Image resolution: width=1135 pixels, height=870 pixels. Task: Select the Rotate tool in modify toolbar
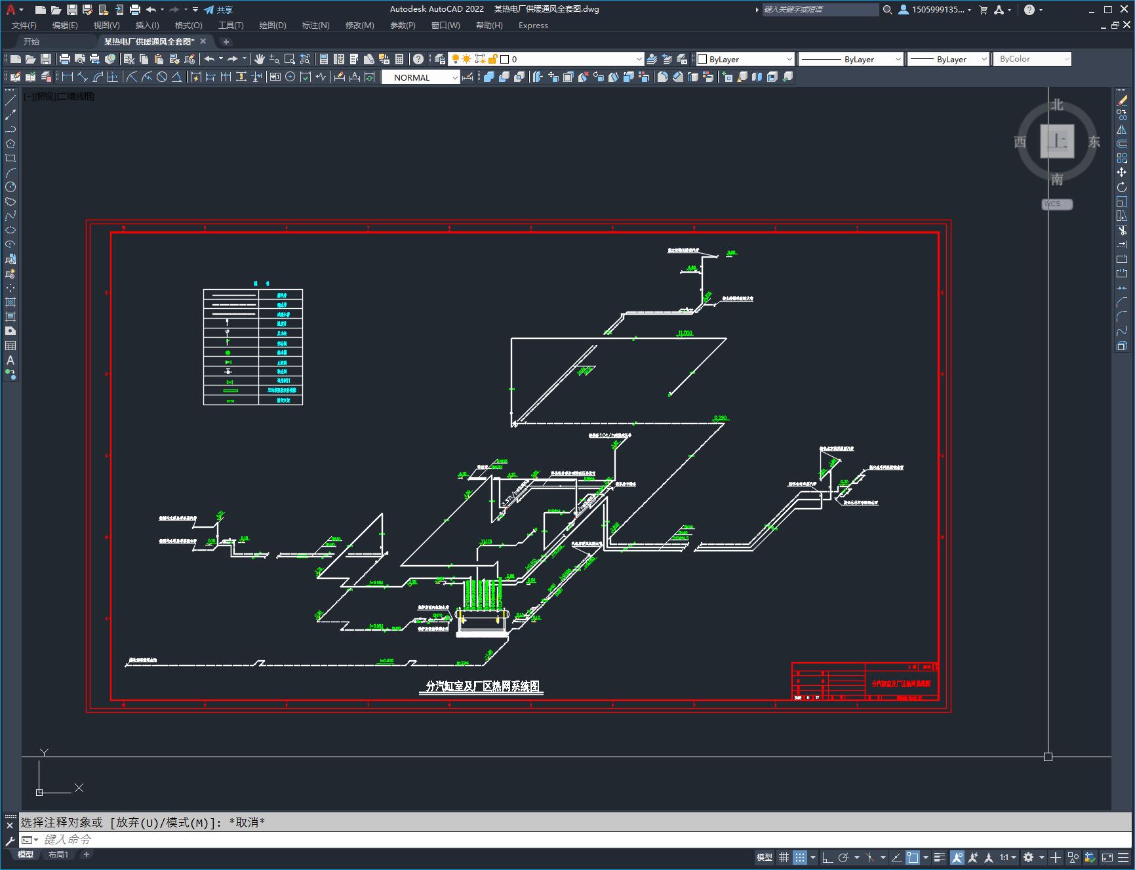tap(1122, 187)
